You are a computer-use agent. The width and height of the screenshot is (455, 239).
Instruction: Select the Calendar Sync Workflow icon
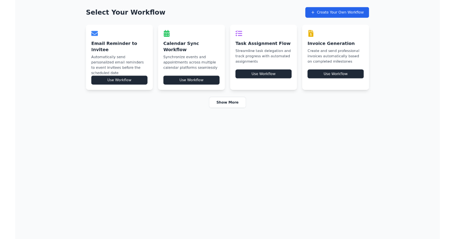pos(166,33)
